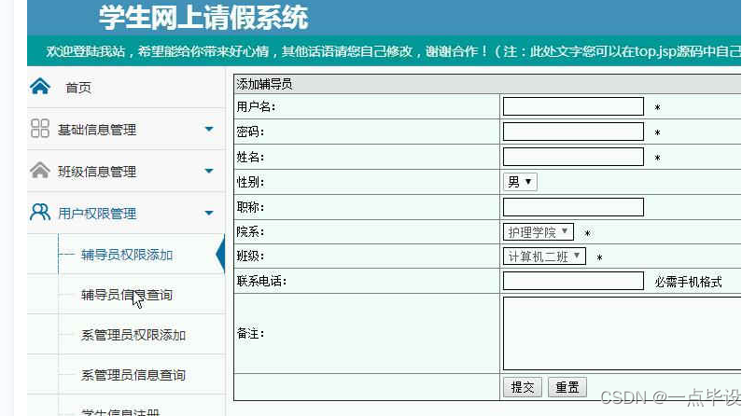This screenshot has width=756, height=416.
Task: Select 辅导员信息查询 submenu item
Action: [127, 295]
